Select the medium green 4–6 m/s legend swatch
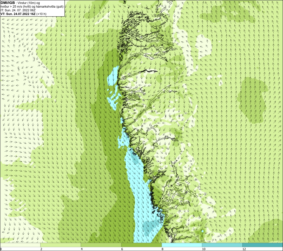Image resolution: width=283 pixels, height=251 pixels. [101, 245]
